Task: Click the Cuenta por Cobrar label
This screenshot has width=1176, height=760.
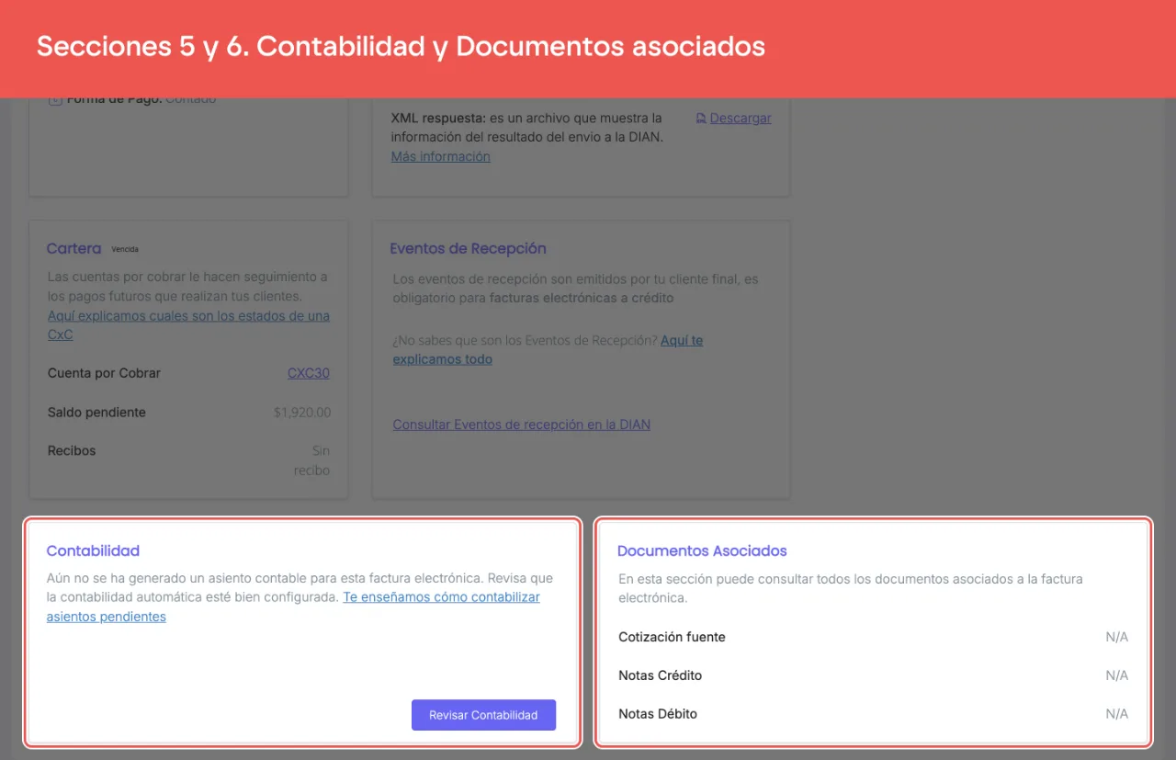Action: tap(104, 373)
